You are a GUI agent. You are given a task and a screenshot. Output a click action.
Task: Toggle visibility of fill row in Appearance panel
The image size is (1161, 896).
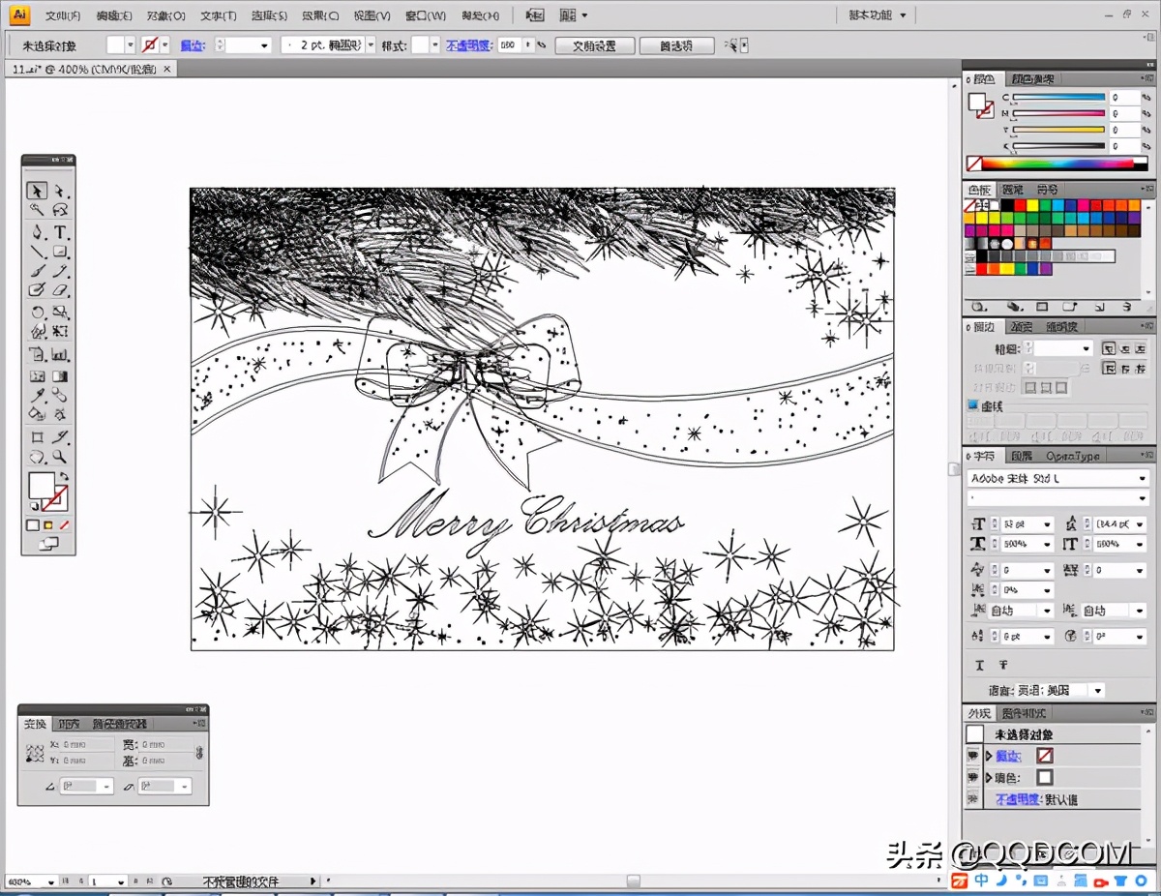(973, 777)
